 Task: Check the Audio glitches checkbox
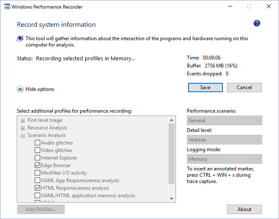click(x=37, y=143)
